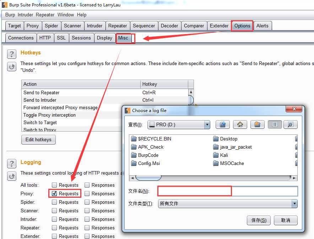Open the Alerts tab
The width and height of the screenshot is (314, 239).
pos(262,26)
